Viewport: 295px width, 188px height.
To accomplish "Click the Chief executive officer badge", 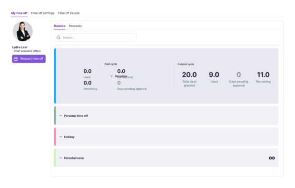I will tap(27, 51).
